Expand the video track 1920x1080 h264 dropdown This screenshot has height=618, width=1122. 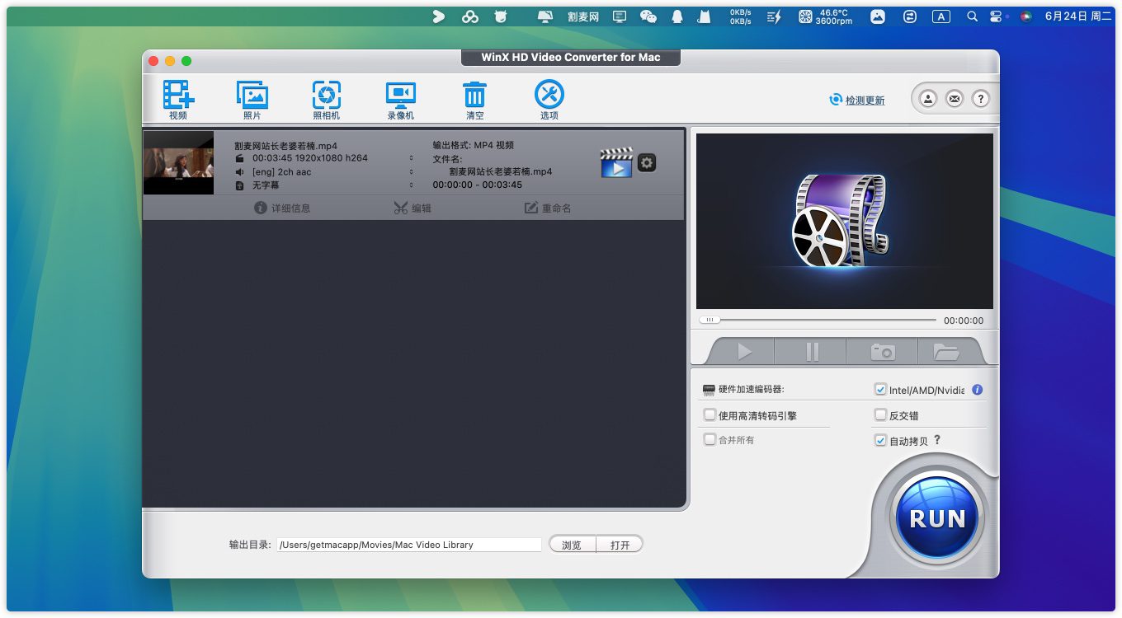click(x=411, y=158)
